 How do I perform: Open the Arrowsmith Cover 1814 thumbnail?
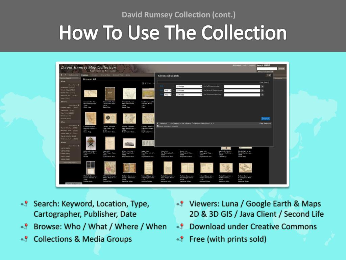coord(110,94)
